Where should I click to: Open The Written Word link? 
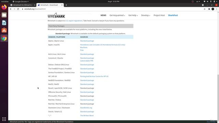pyautogui.click(x=87, y=115)
